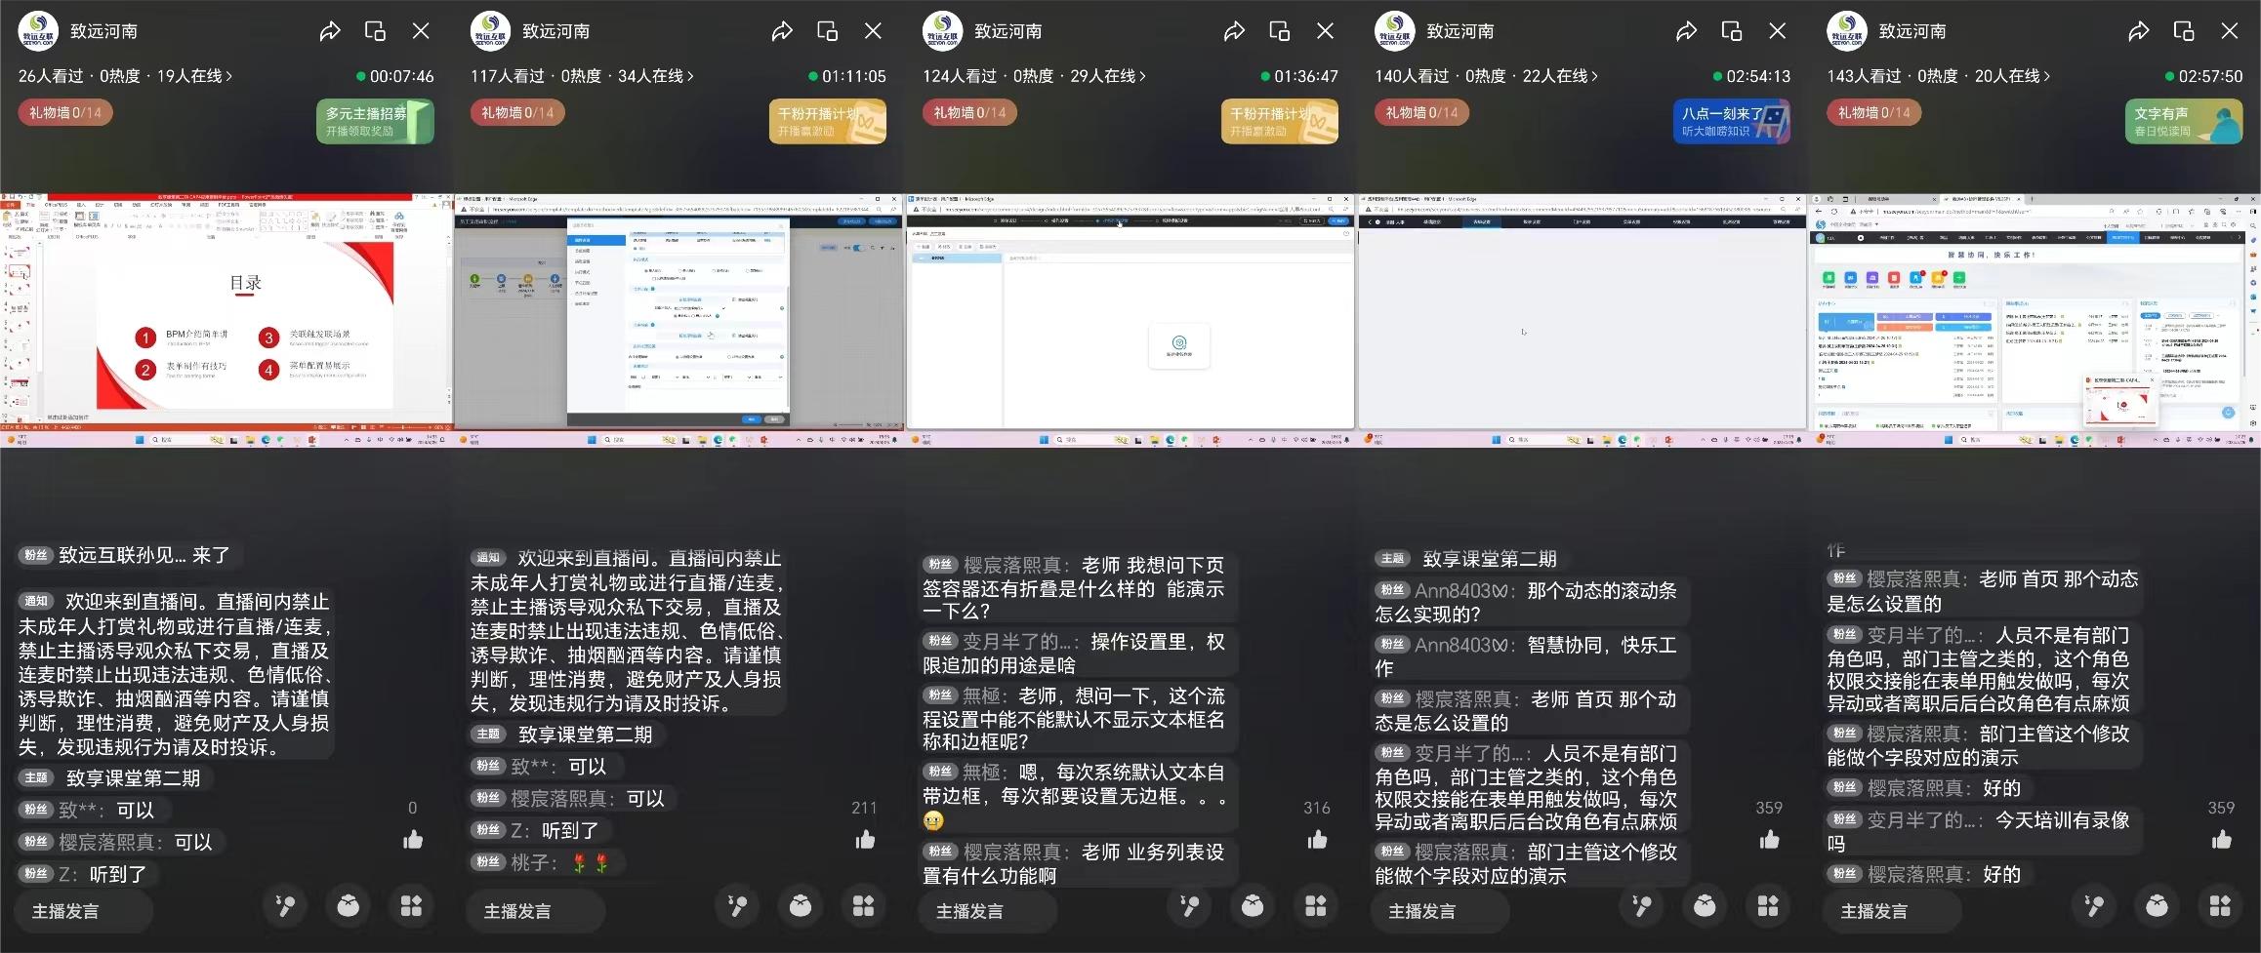
Task: Open the 文字有声 春日悦读周 banner
Action: click(2183, 121)
